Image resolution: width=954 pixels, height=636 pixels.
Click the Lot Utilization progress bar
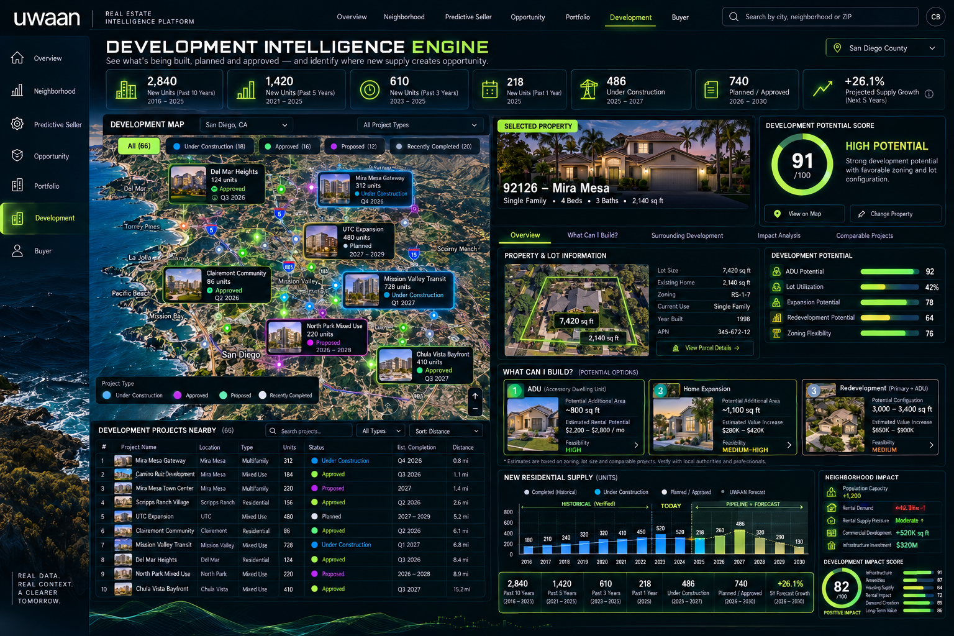(889, 287)
